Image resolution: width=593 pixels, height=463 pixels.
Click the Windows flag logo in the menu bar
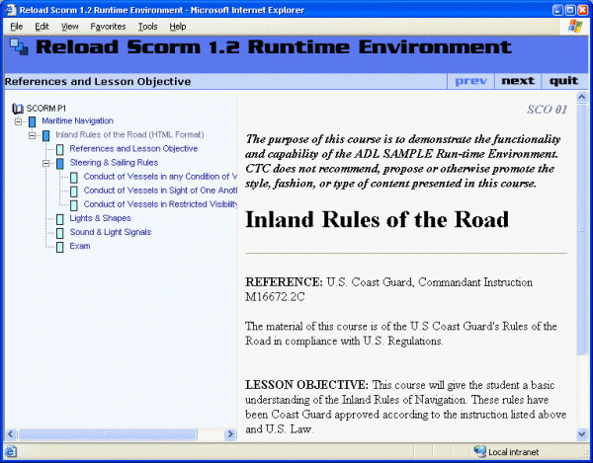pyautogui.click(x=575, y=27)
